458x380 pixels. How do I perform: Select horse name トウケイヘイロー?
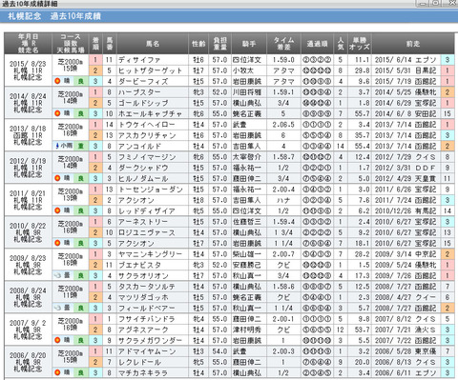pos(147,125)
